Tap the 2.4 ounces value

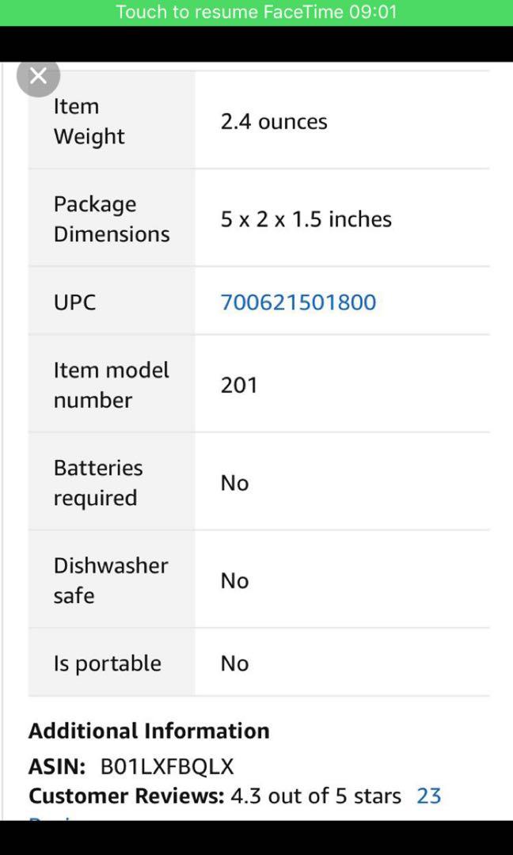pyautogui.click(x=274, y=122)
